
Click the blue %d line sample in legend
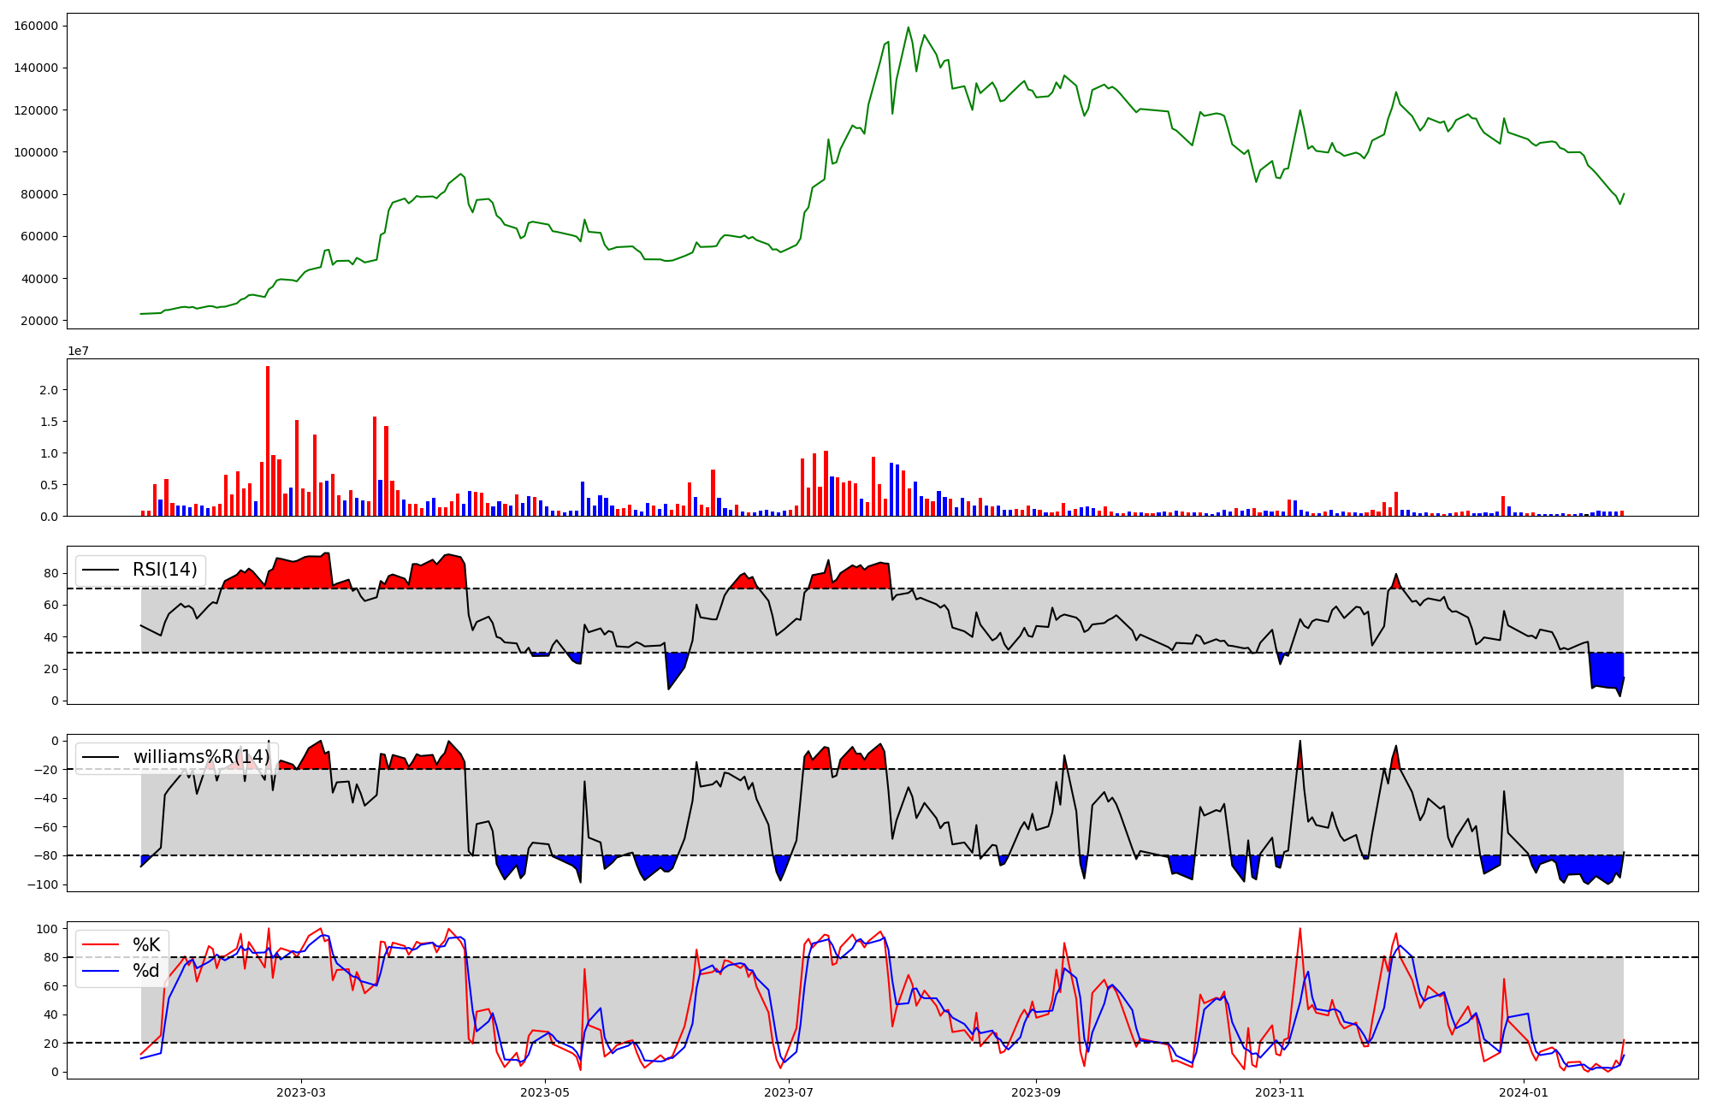[x=100, y=971]
